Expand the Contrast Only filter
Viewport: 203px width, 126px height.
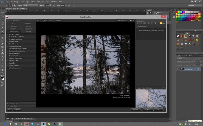[8, 42]
